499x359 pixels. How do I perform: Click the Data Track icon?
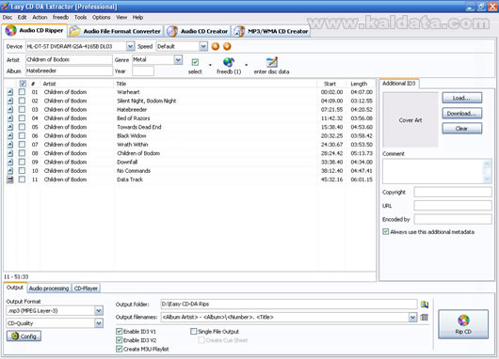click(10, 179)
